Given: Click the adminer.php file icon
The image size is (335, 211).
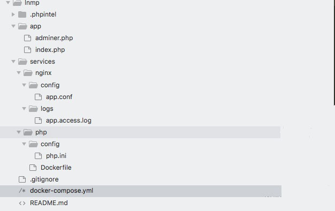Looking at the screenshot, I should tap(28, 38).
